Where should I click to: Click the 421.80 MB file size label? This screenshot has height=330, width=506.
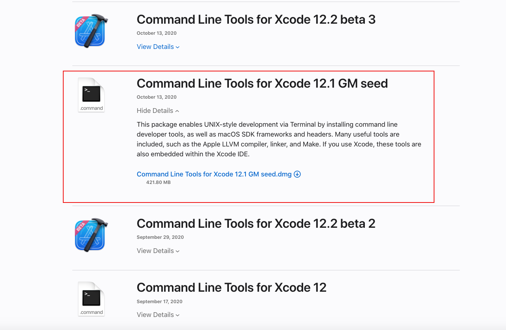coord(158,182)
